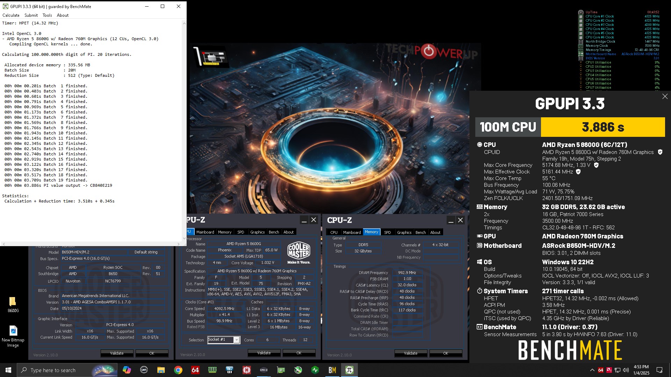Open the Submit menu in GPUPI
Screen dimensions: 671x377
[31, 15]
